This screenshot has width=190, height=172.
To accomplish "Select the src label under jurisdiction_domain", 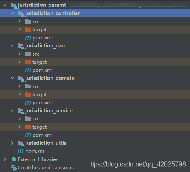I will (x=36, y=86).
